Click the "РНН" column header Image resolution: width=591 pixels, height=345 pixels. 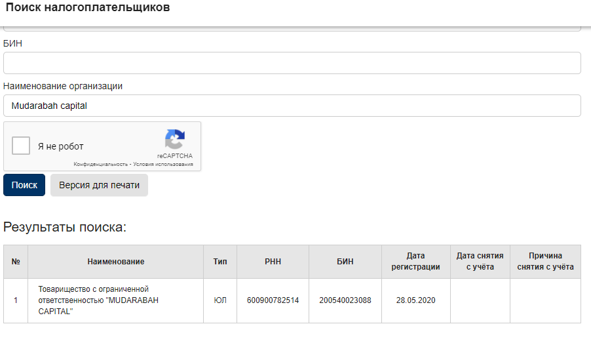point(273,261)
